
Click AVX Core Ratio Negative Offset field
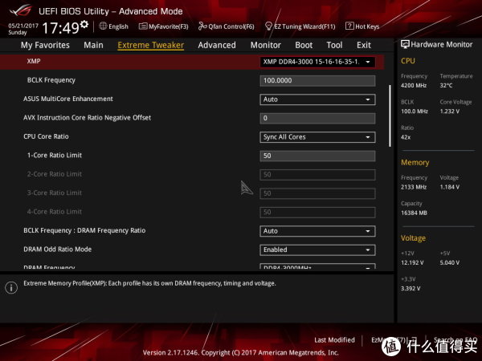coord(317,118)
